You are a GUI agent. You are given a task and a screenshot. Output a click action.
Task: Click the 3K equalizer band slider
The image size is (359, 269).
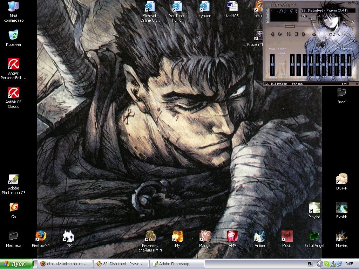pos(324,65)
